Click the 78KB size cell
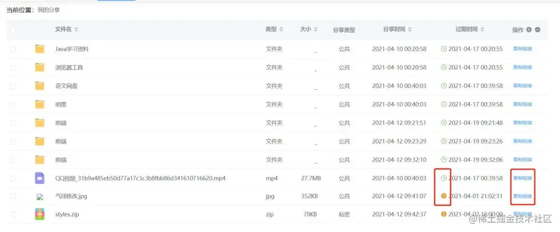Image resolution: width=560 pixels, height=232 pixels. pyautogui.click(x=310, y=214)
